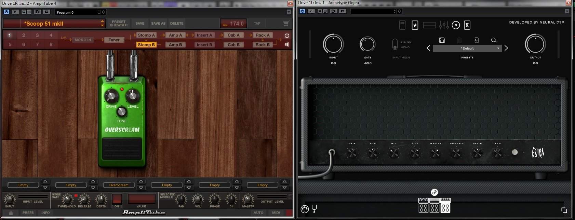Expand the Scoop 51 mkII preset selector arrows
This screenshot has height=220, width=575.
[102, 24]
